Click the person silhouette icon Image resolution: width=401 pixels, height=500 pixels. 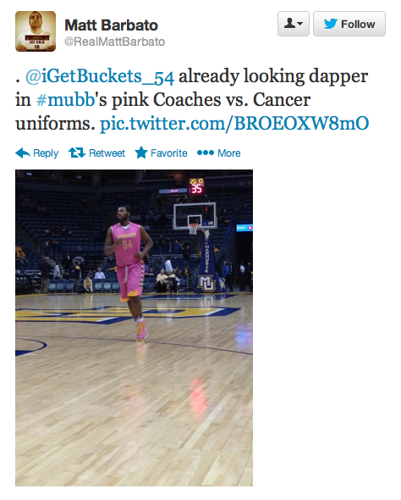289,23
